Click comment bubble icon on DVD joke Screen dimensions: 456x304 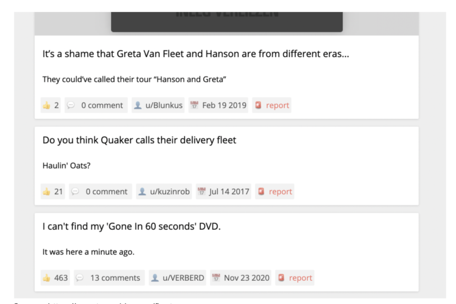pyautogui.click(x=80, y=278)
